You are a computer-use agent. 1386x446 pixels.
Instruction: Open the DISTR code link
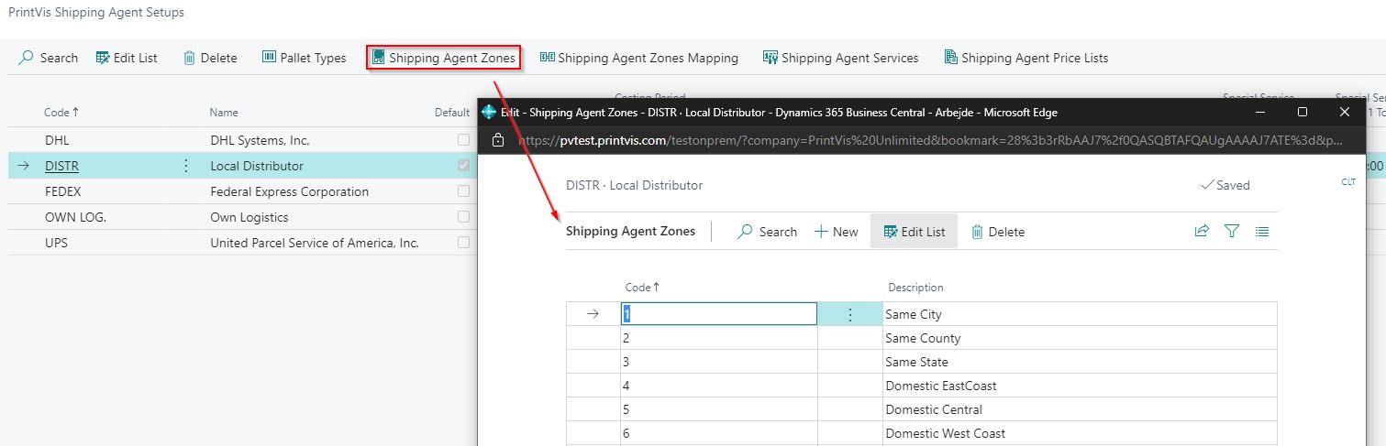[x=61, y=166]
